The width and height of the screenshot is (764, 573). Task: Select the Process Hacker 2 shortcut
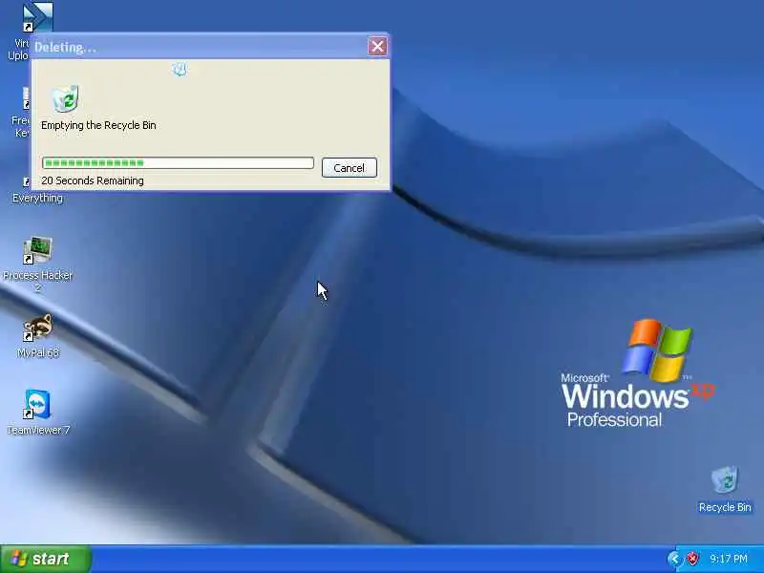(37, 265)
